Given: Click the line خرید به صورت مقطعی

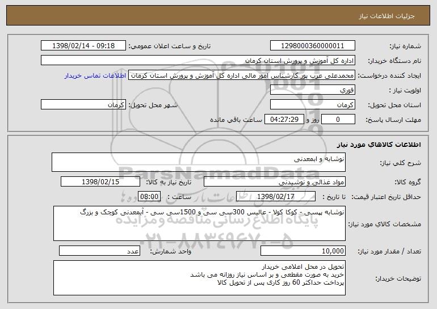Looking at the screenshot, I should click(267, 275).
